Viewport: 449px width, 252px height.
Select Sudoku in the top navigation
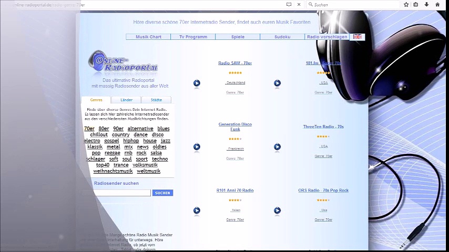pos(282,37)
